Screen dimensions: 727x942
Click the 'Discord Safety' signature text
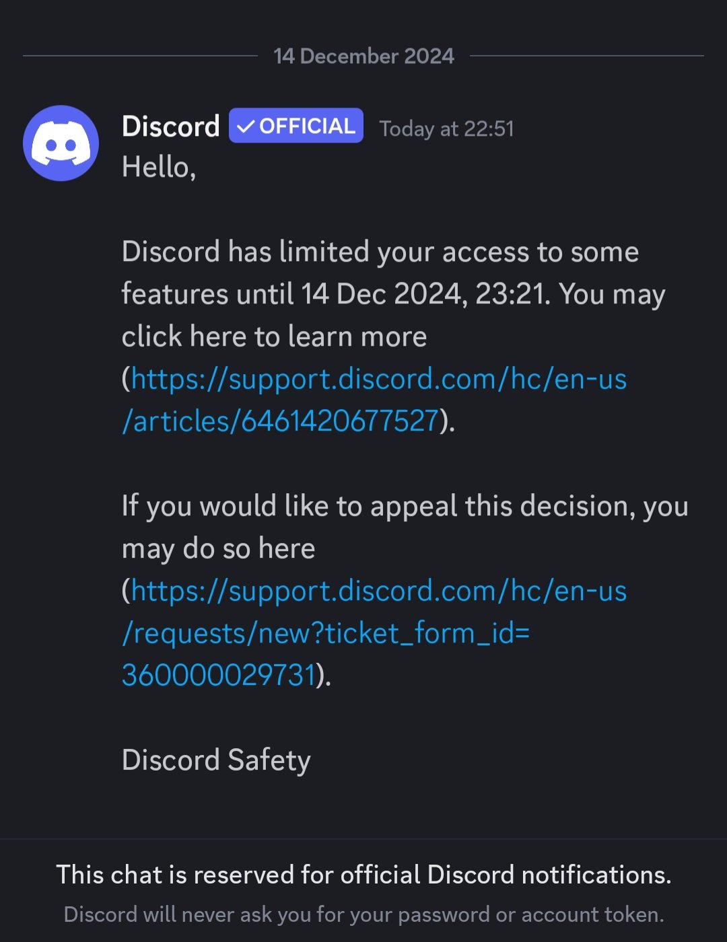tap(216, 760)
